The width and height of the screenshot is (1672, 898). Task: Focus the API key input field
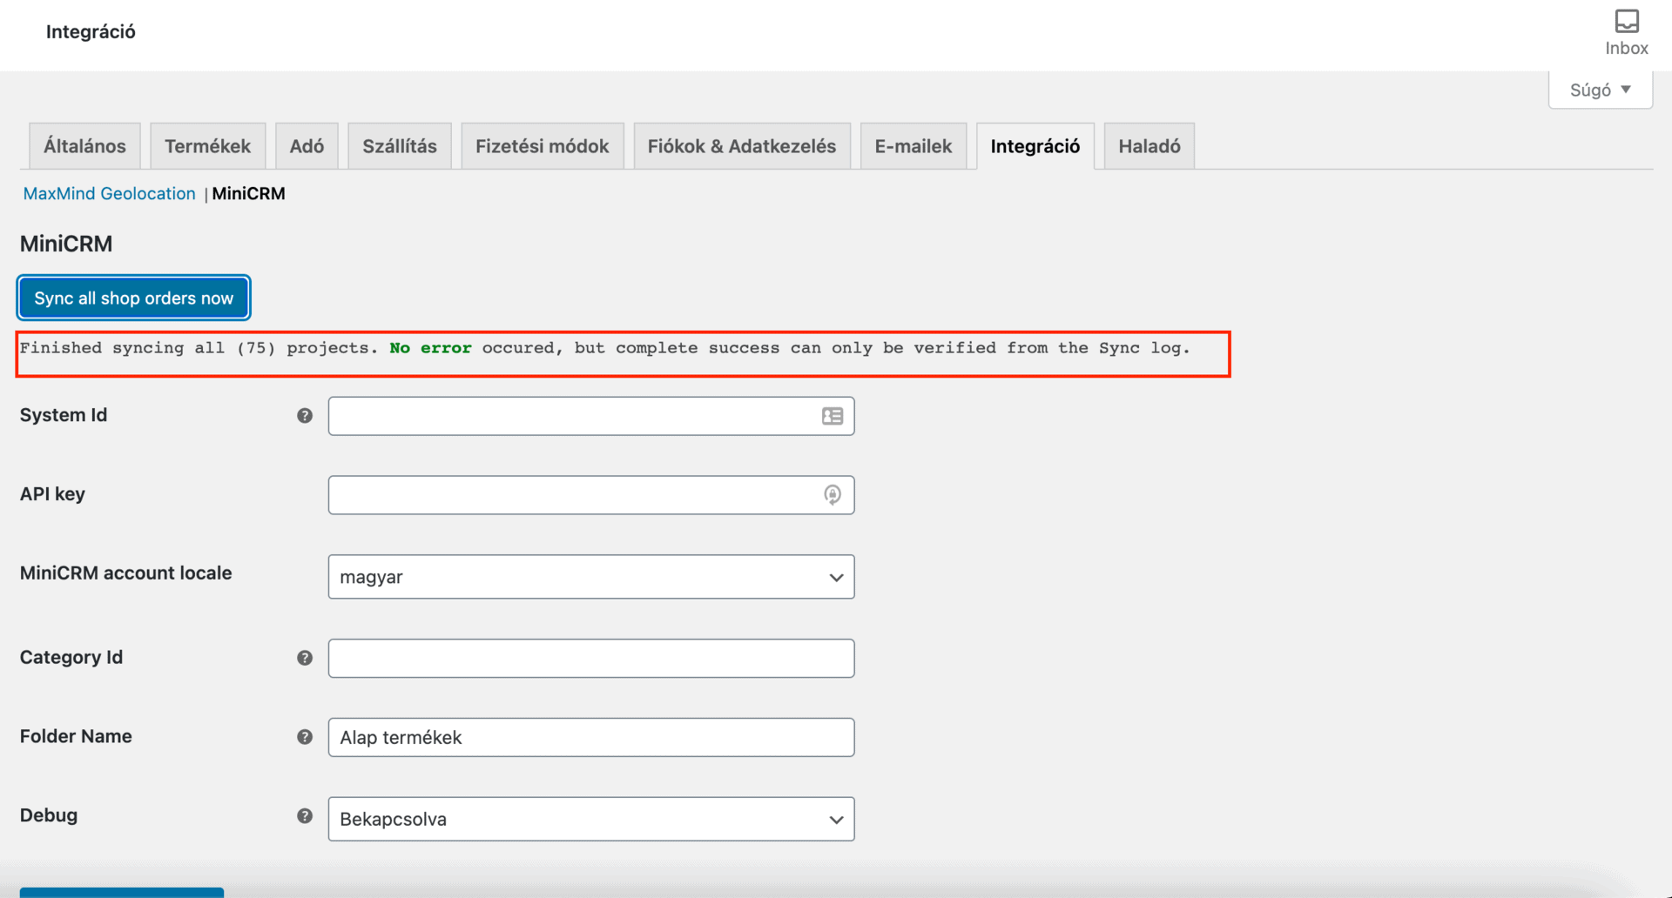[x=591, y=495]
